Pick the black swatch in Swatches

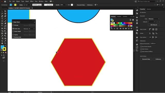[x=116, y=23]
